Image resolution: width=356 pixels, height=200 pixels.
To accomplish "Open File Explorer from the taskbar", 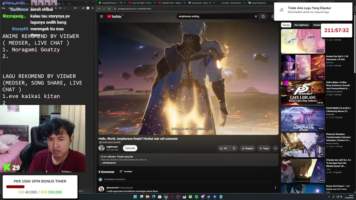I will point(147,197).
